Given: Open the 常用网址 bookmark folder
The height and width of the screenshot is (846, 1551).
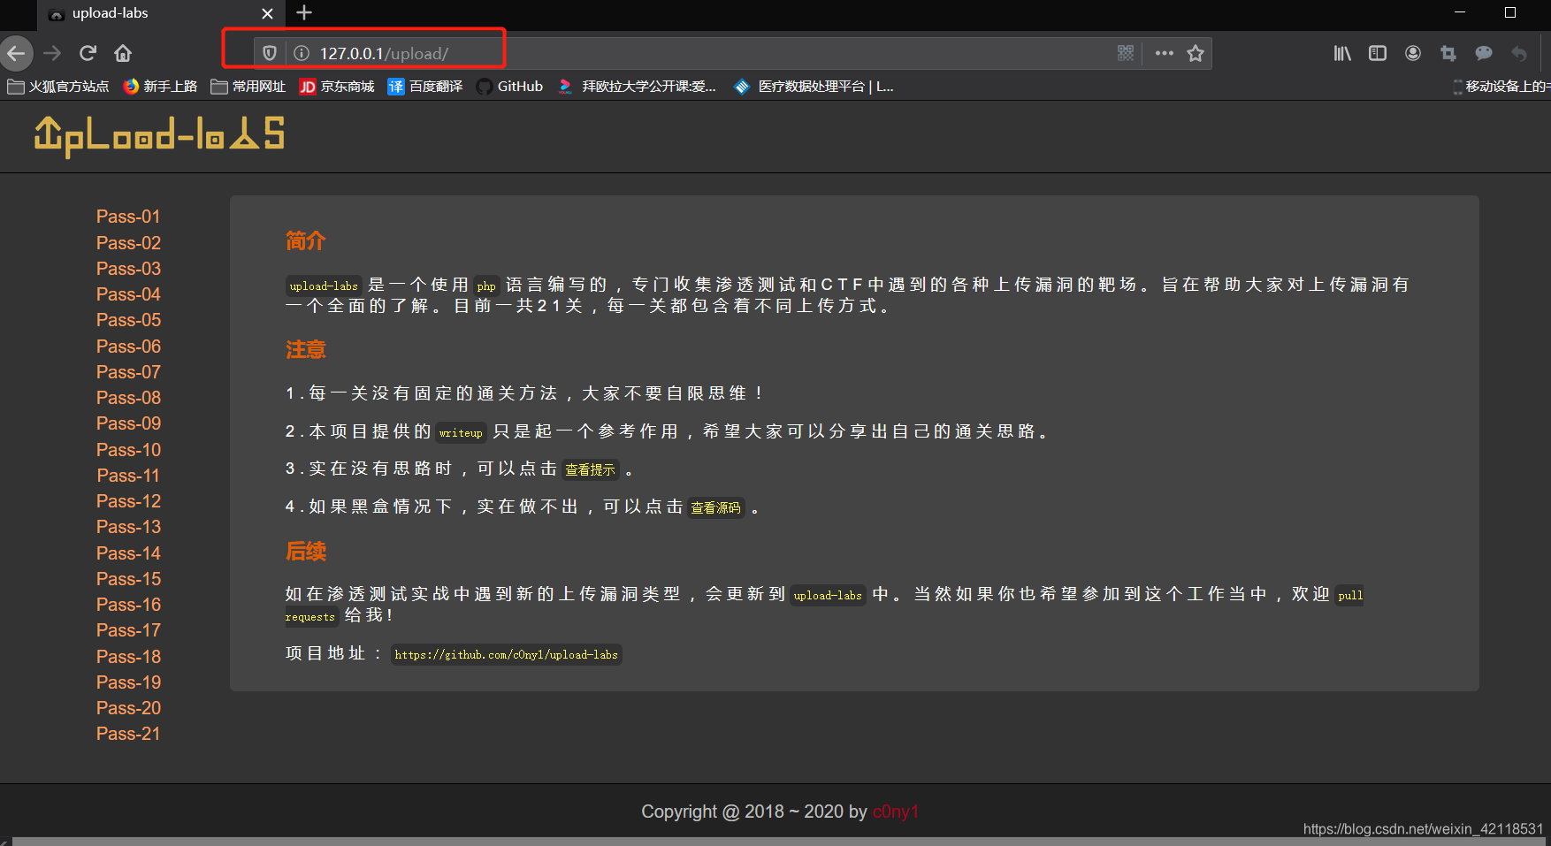Looking at the screenshot, I should point(248,87).
